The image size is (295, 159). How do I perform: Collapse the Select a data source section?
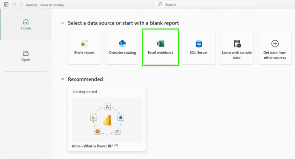click(x=62, y=23)
